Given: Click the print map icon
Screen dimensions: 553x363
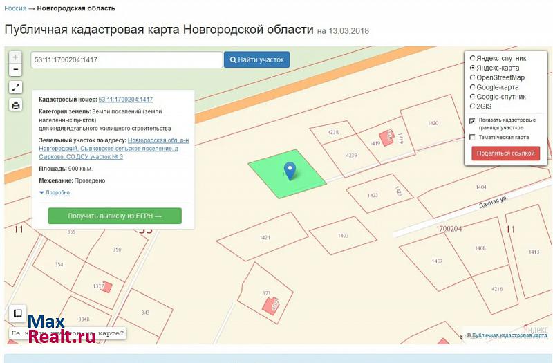Looking at the screenshot, I should (15, 105).
